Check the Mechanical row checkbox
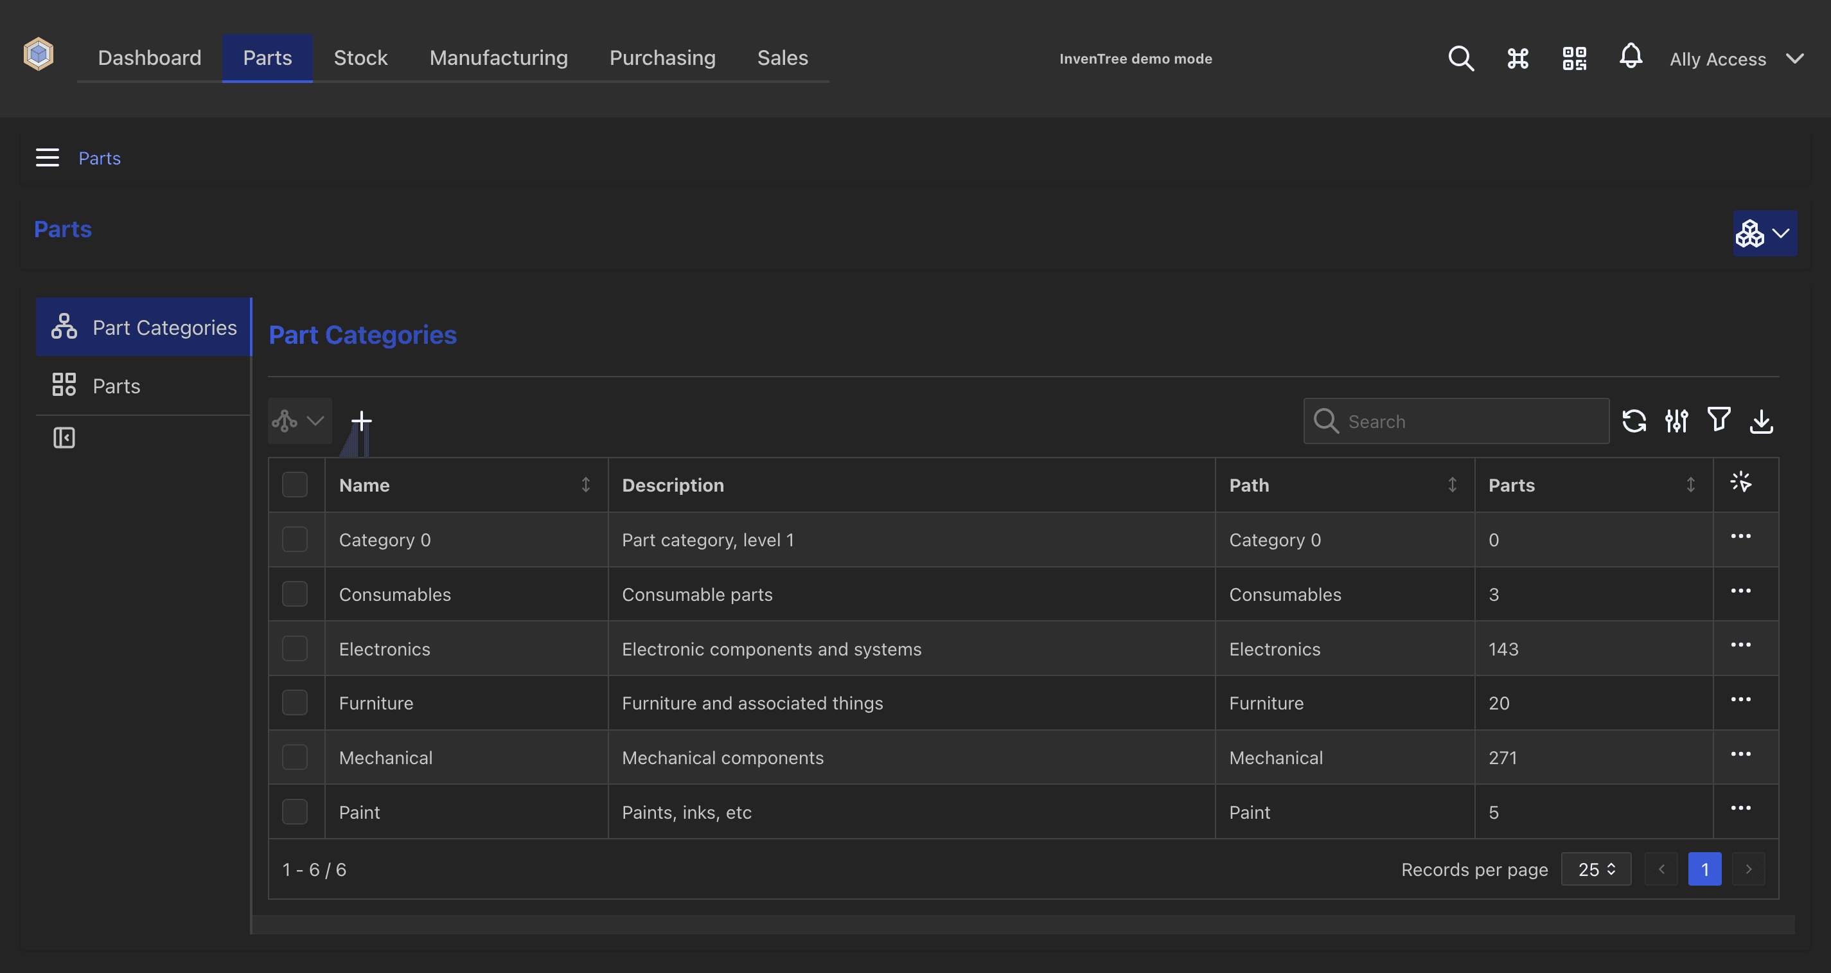 pos(295,758)
